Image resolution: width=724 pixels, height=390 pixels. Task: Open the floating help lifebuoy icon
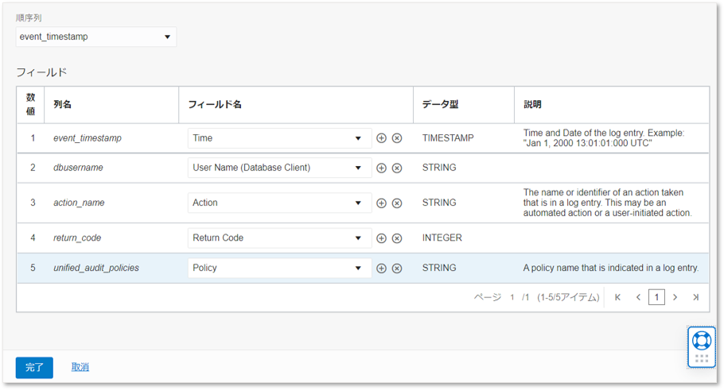coord(701,341)
